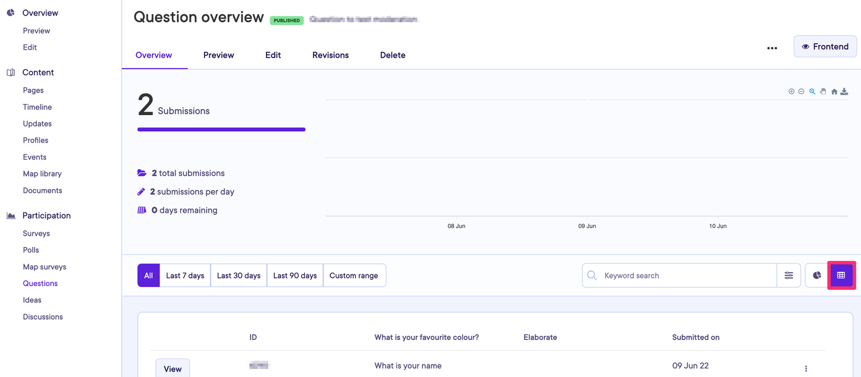Click View button for first submission
This screenshot has width=861, height=377.
172,369
